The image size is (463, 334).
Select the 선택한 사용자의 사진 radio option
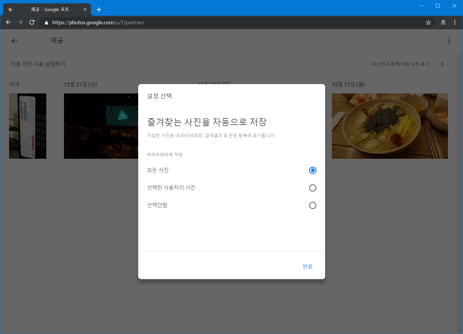point(313,188)
